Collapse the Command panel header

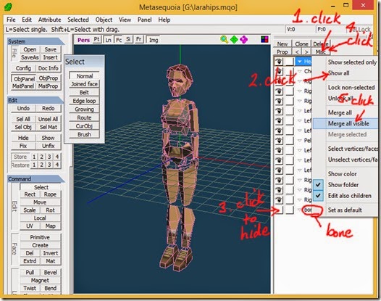[x=35, y=179]
